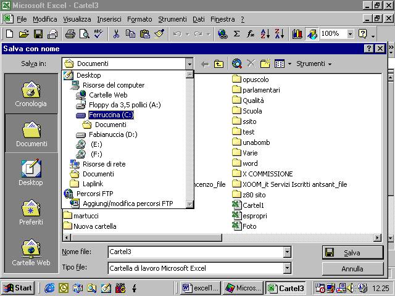
Task: Open the Dati menu
Action: point(199,19)
